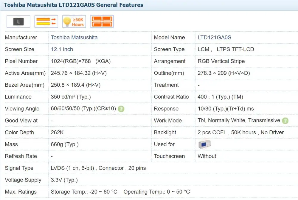Screen dimensions: 298x200
Task: Click the Outline(mm) label
Action: coord(169,73)
